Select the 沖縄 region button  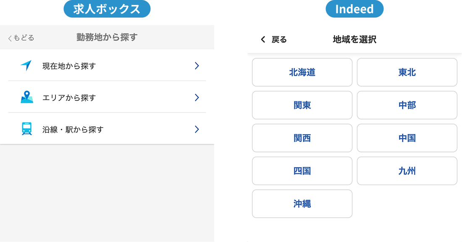coord(302,204)
